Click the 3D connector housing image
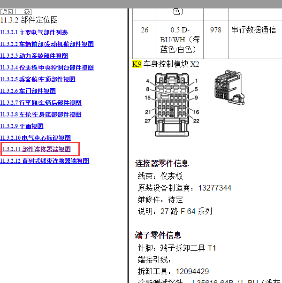The image size is (282, 283). coord(229,87)
